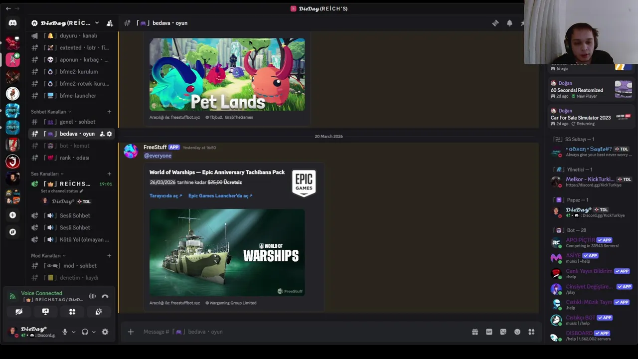Collapse the Mod Kanalları category
The width and height of the screenshot is (638, 359).
[48, 256]
